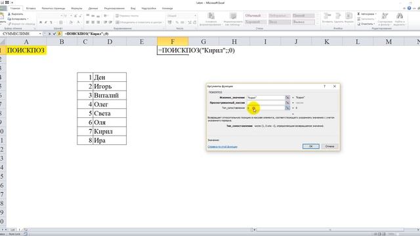Select the cell containing Кирил

110,131
